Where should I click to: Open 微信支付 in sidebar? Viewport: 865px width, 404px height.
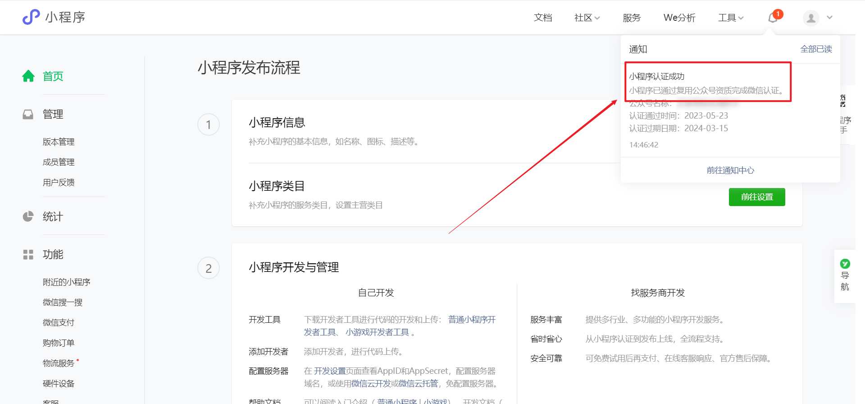[59, 322]
